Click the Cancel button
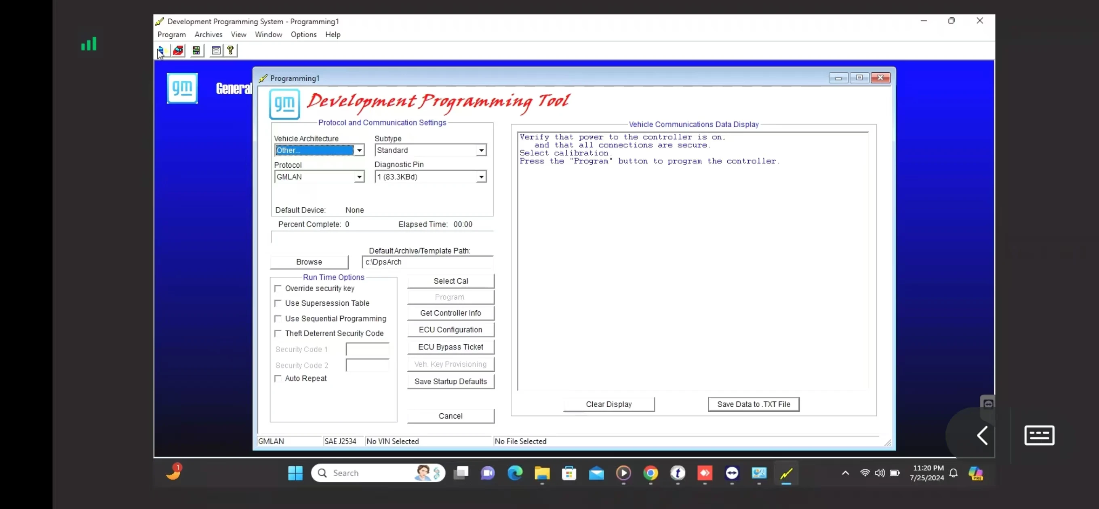Screen dimensions: 1099x509 (x=451, y=416)
